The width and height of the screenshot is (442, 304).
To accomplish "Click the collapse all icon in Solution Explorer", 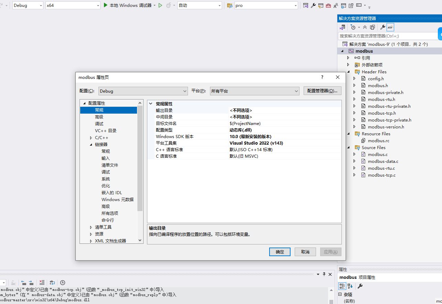I will pyautogui.click(x=365, y=27).
